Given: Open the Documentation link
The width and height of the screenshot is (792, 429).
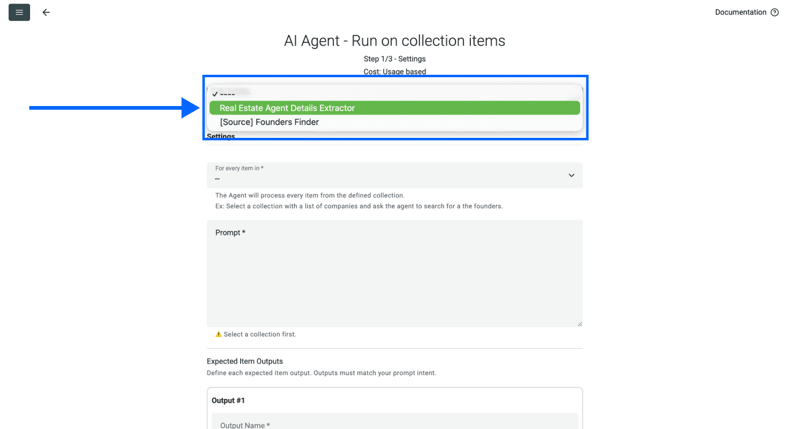Looking at the screenshot, I should (739, 12).
